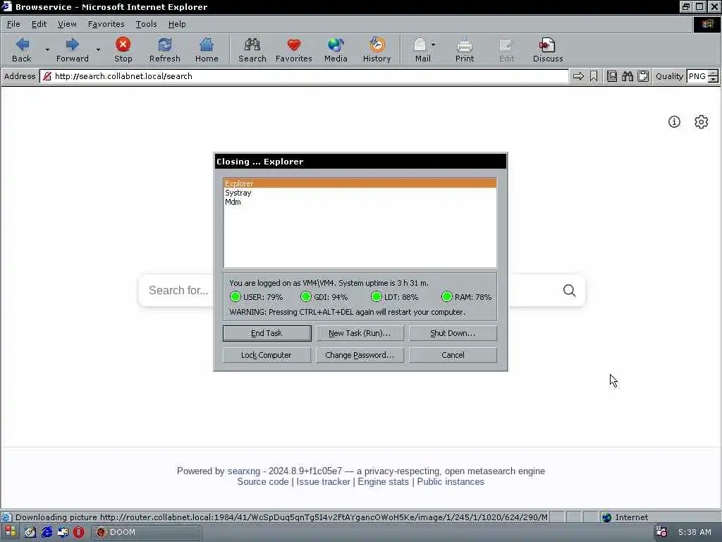Open the searxng link in footer
Image resolution: width=722 pixels, height=542 pixels.
click(243, 471)
